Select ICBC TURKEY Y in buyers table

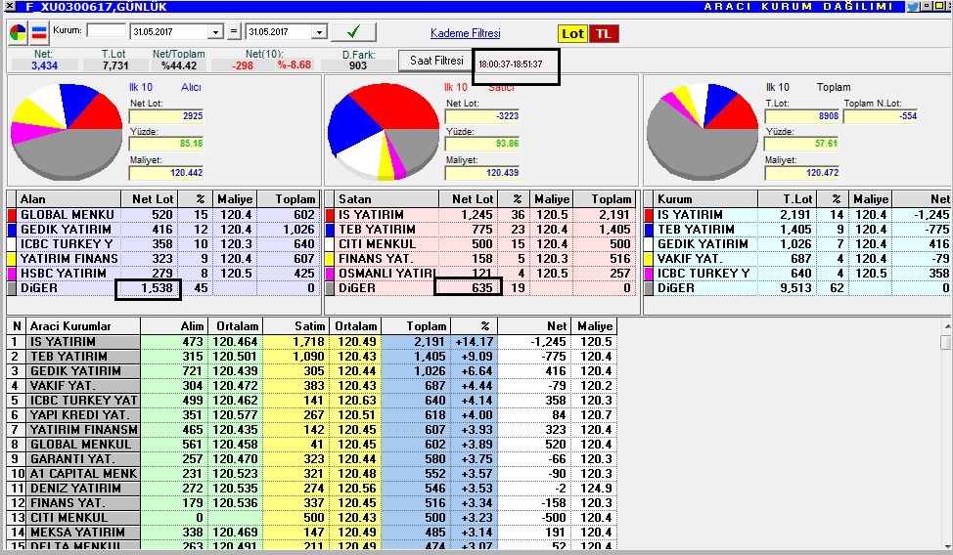coord(162,244)
